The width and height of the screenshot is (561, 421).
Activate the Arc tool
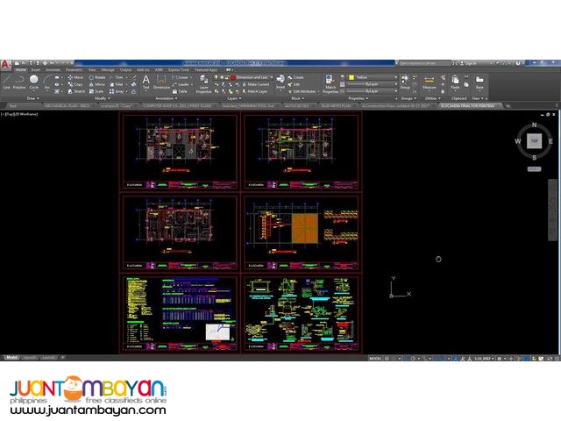pyautogui.click(x=46, y=82)
